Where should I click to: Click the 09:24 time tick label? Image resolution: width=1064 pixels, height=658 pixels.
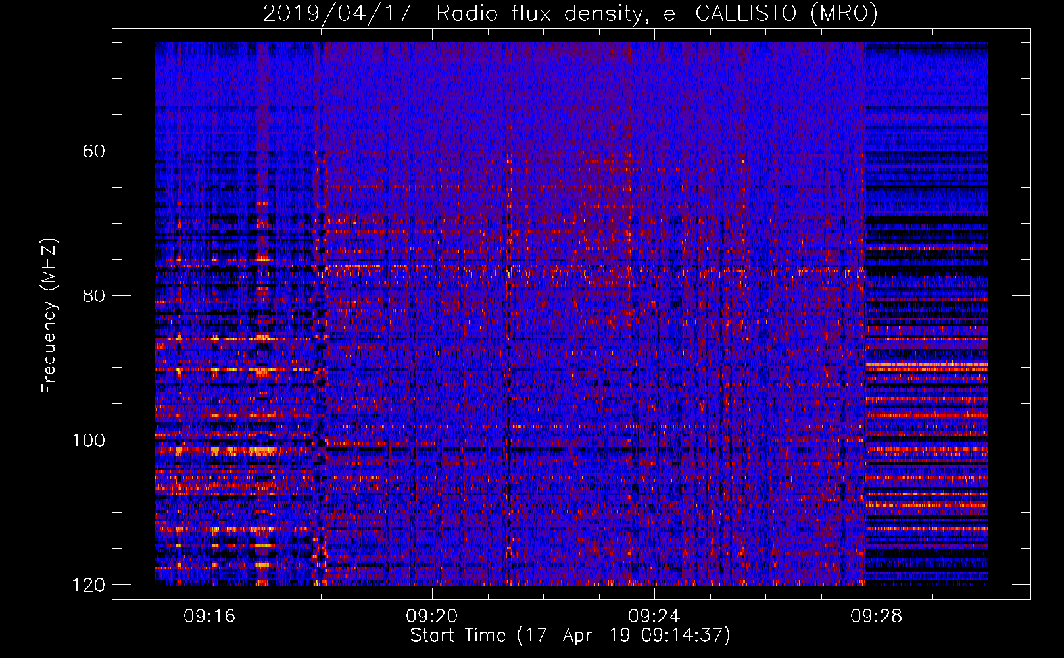(x=654, y=617)
